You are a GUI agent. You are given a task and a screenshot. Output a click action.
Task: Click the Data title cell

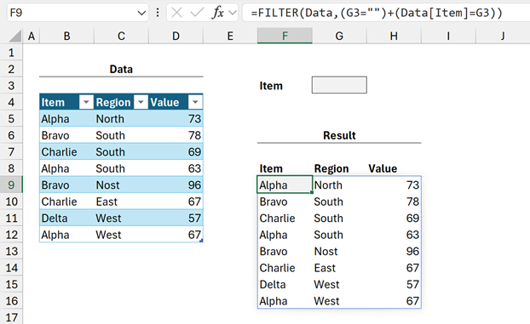point(121,69)
